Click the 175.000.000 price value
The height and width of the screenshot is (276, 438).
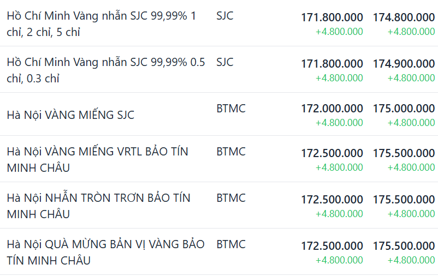click(404, 109)
